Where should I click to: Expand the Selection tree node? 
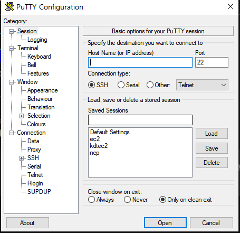21,116
